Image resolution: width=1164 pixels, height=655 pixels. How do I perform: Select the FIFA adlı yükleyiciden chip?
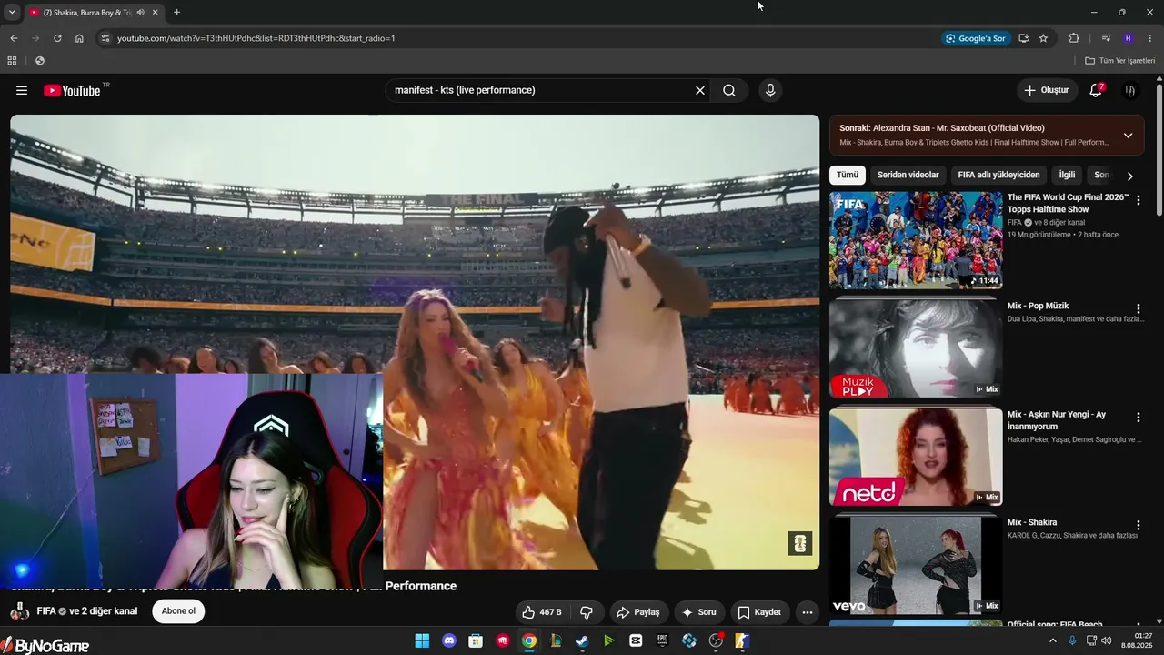(x=998, y=175)
